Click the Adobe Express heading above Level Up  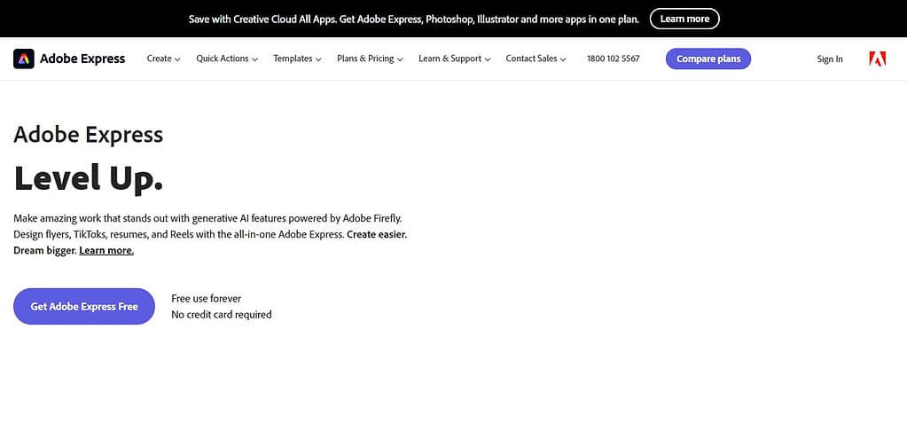[88, 135]
